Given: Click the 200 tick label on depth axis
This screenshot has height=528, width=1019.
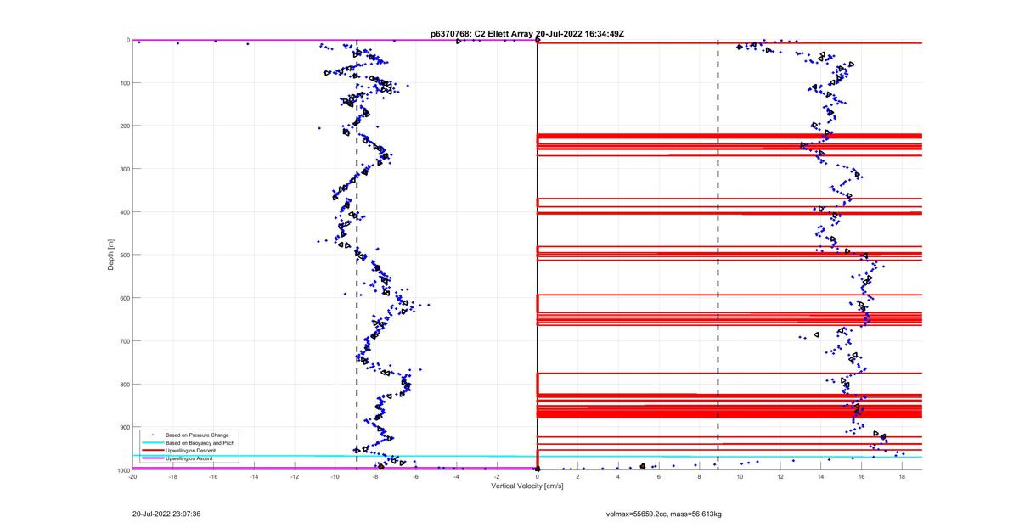Looking at the screenshot, I should [123, 126].
